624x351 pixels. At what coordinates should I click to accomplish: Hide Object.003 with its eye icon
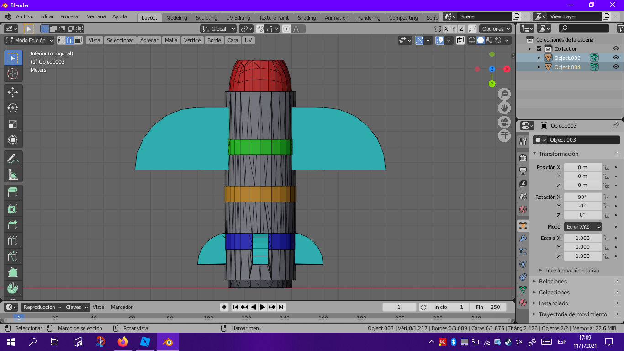(x=616, y=58)
